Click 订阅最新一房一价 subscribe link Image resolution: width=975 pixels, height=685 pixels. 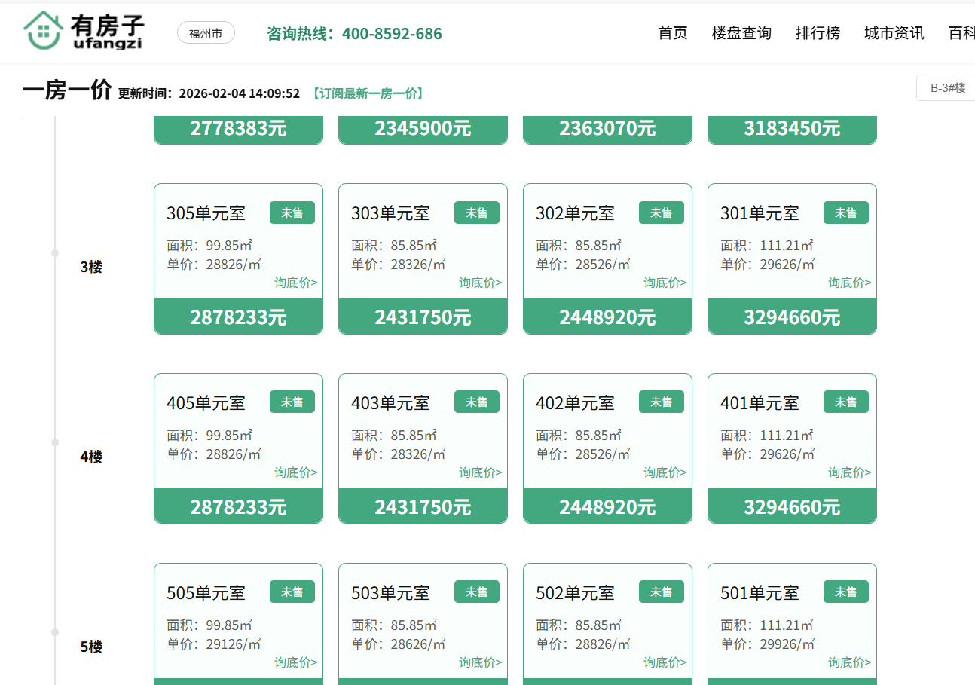click(367, 93)
